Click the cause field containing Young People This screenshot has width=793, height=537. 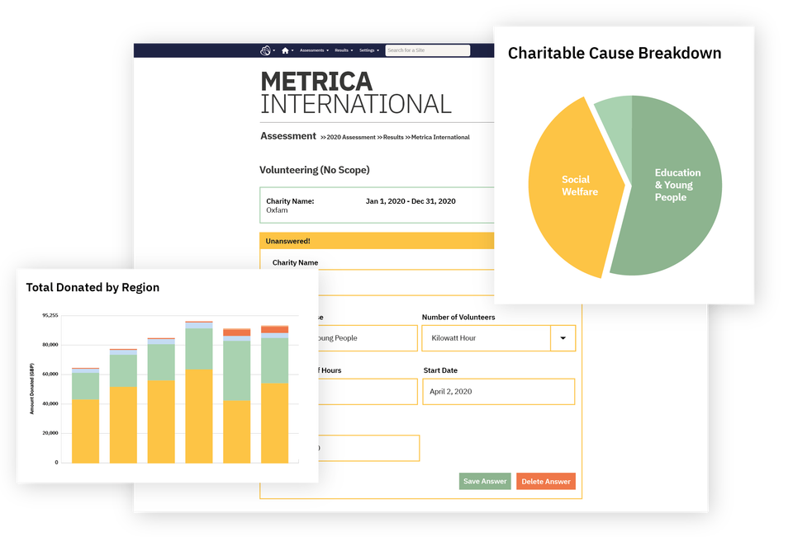pyautogui.click(x=368, y=337)
